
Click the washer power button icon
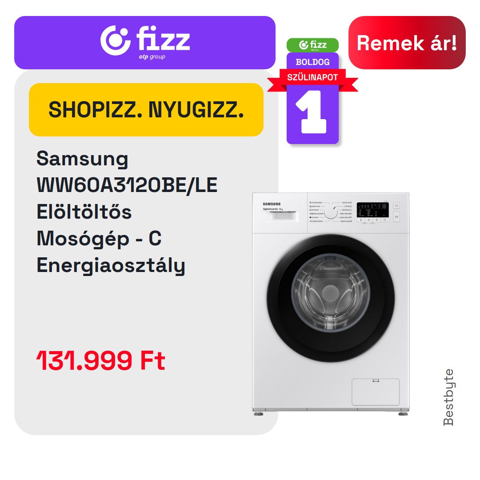pos(396,206)
